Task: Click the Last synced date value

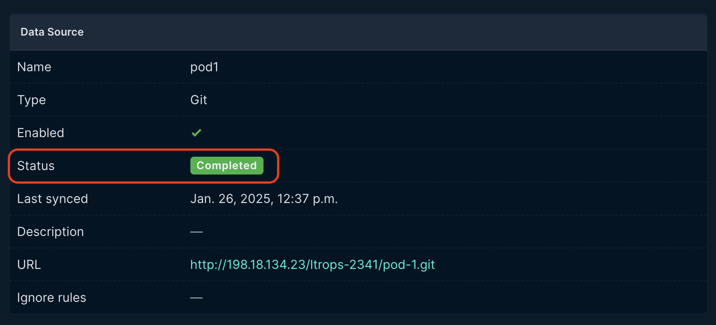Action: pos(264,199)
